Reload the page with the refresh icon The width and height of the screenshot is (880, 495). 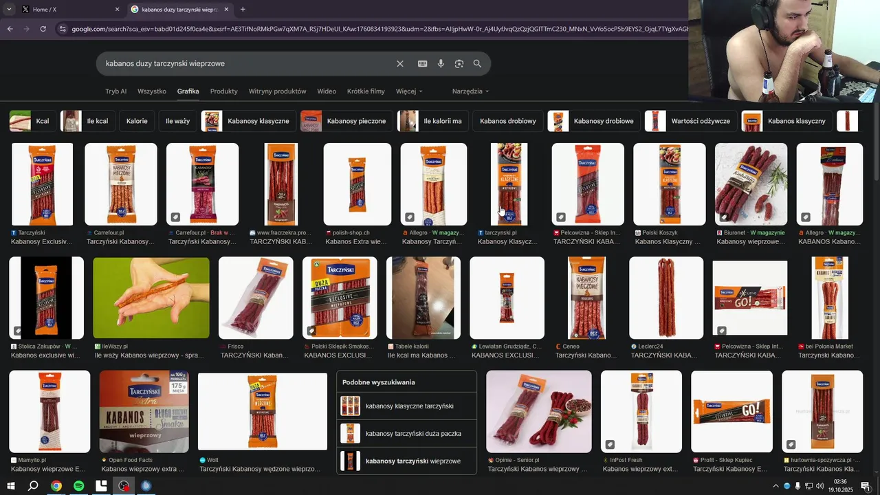(x=43, y=29)
